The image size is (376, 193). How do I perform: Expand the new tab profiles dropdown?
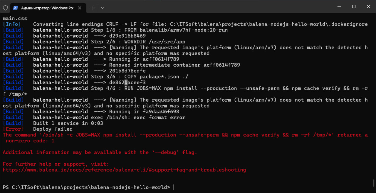[102, 8]
